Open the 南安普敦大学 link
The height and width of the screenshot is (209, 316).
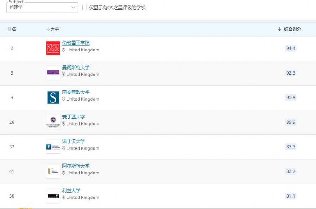point(76,92)
